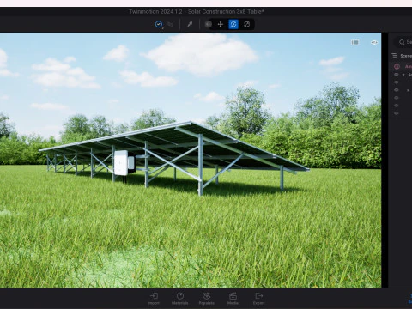Screen dimensions: 412x309
Task: Open the Scene panel hamburger menu
Action: [395, 56]
